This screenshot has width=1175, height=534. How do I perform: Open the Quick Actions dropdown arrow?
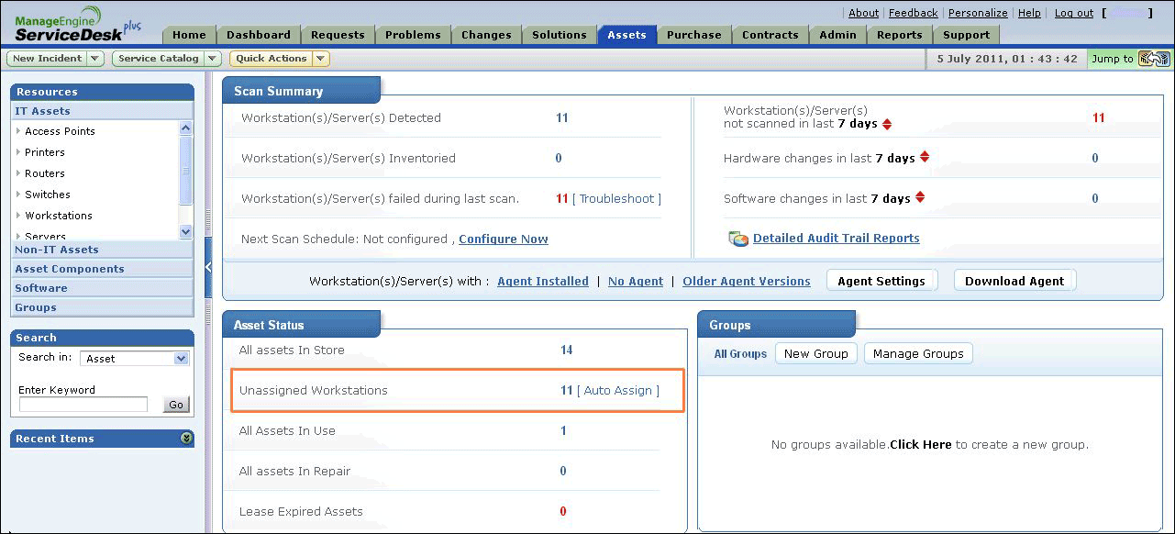pos(320,59)
